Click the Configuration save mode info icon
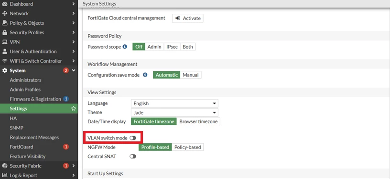 click(145, 75)
